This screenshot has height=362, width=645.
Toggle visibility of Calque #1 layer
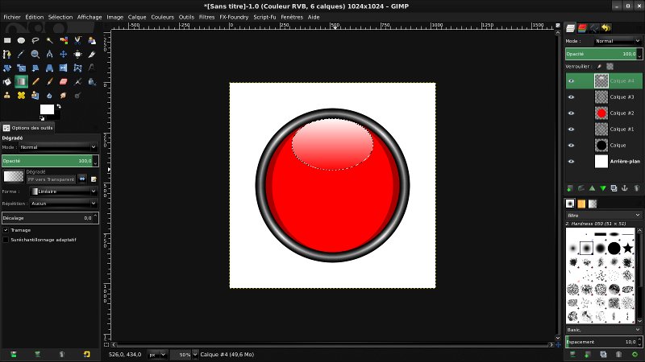point(571,129)
